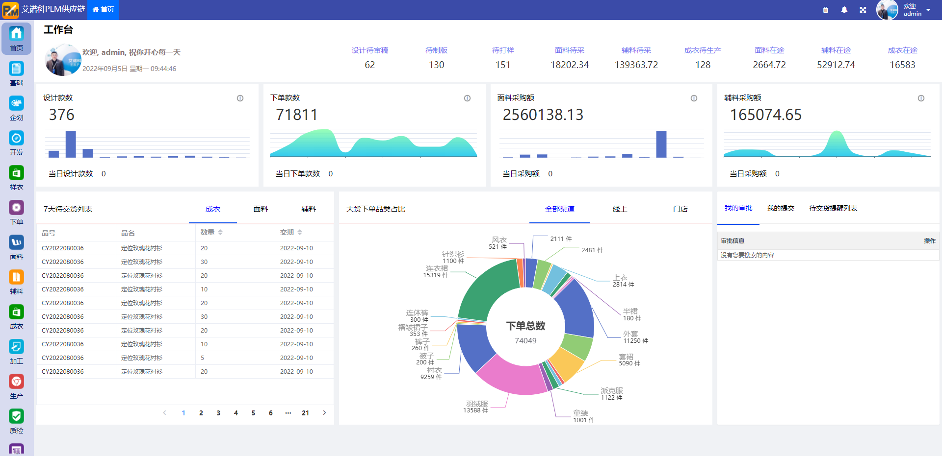Open the 基础 sidebar module
Viewport: 942px width, 456px height.
pos(16,73)
